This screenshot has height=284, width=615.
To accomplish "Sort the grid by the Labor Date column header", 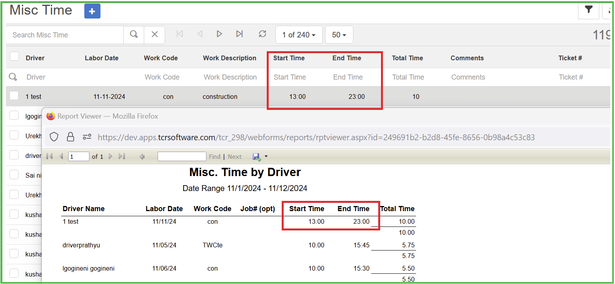I will (x=102, y=58).
